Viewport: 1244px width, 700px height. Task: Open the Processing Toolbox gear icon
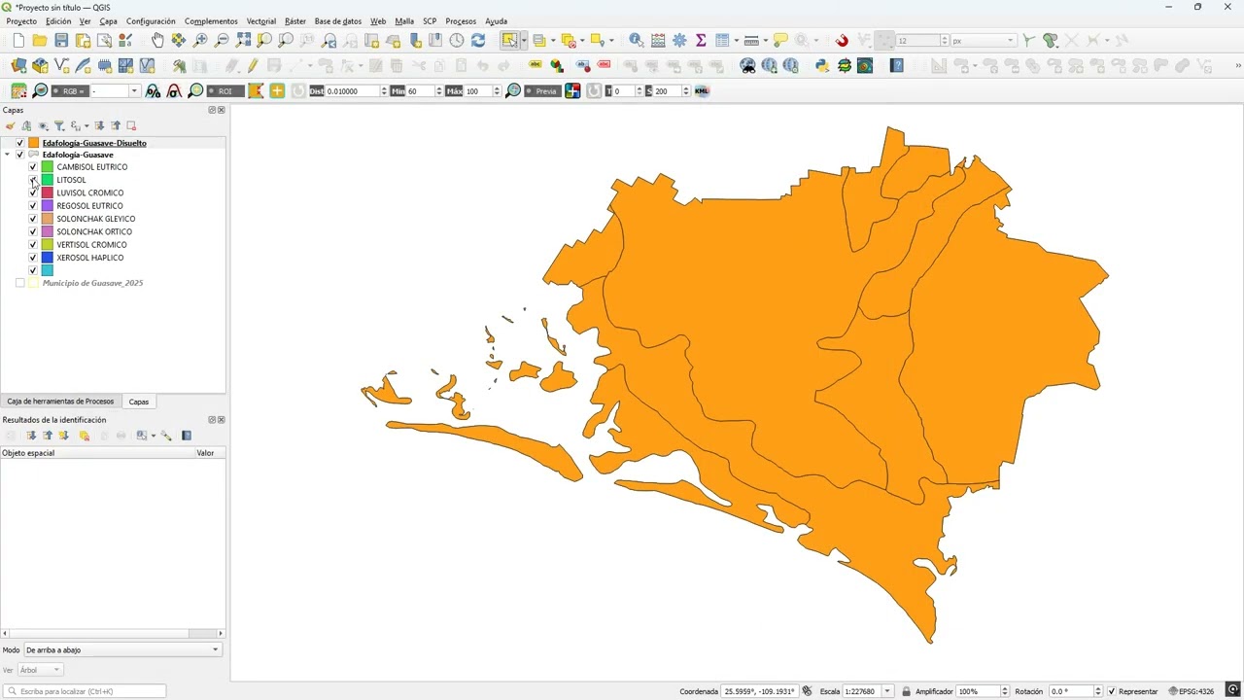point(679,40)
